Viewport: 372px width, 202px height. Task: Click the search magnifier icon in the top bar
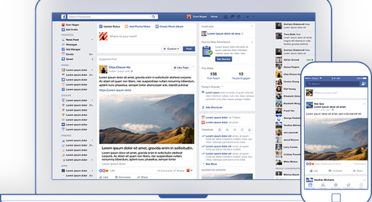click(153, 17)
